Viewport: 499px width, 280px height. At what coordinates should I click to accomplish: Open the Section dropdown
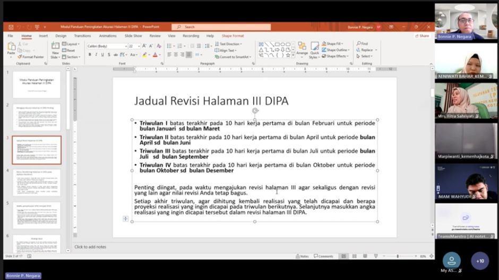click(71, 57)
